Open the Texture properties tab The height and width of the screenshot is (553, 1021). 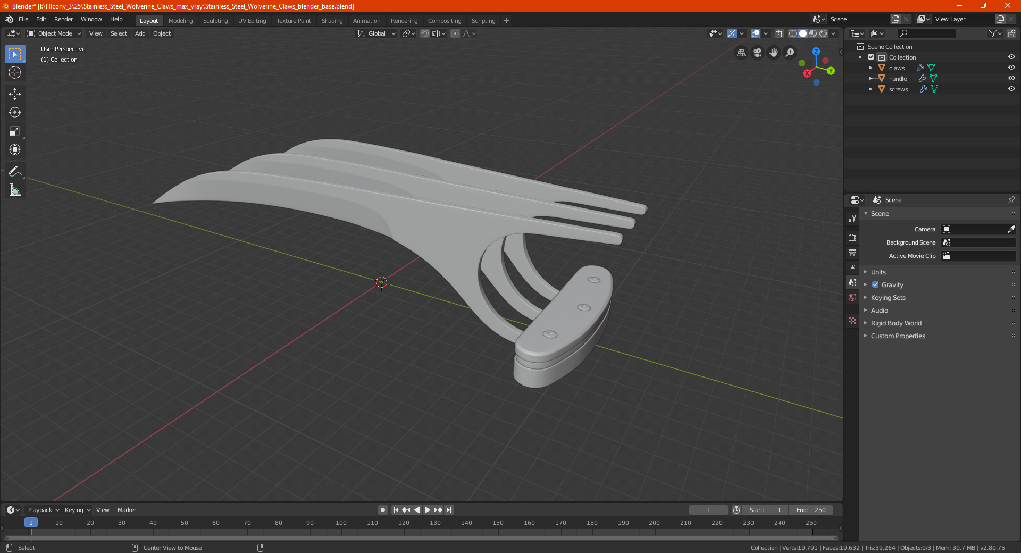[x=852, y=321]
